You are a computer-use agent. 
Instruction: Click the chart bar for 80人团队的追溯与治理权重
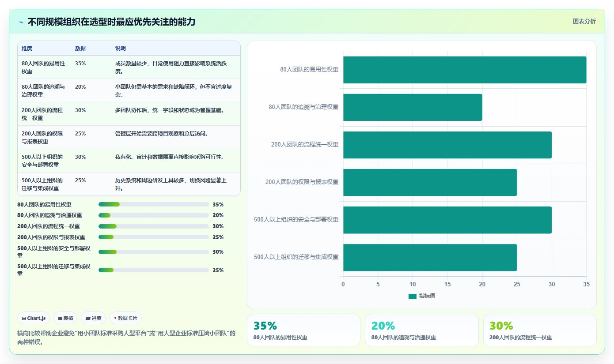click(x=413, y=107)
